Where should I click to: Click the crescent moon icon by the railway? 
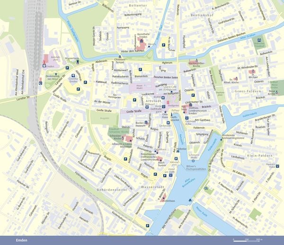tap(40, 83)
